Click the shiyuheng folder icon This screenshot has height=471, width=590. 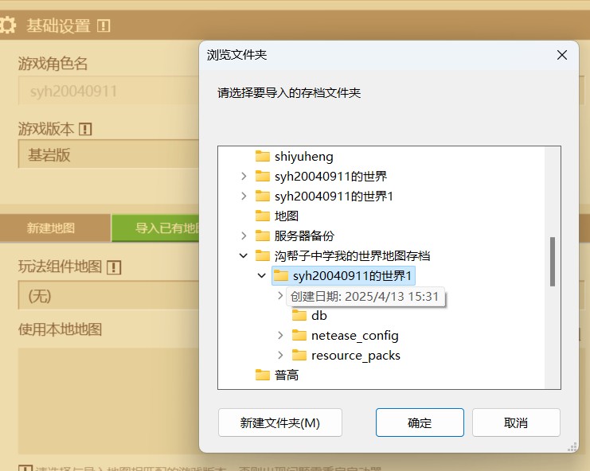(x=263, y=156)
